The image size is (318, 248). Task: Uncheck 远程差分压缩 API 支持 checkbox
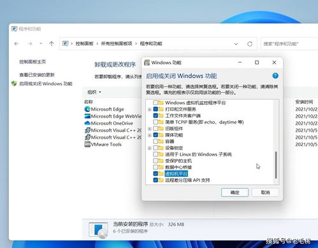click(x=155, y=180)
